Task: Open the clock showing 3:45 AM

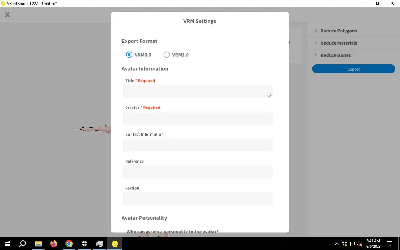Action: [373, 244]
